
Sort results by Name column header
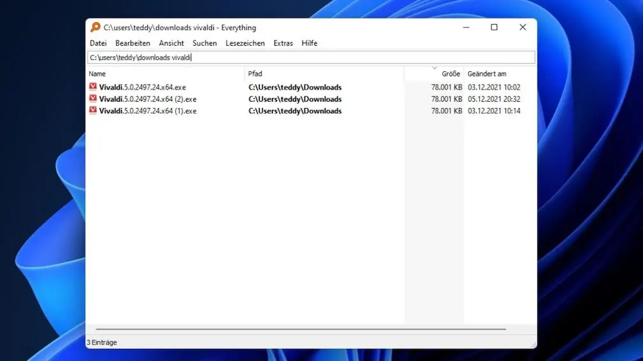pos(166,74)
